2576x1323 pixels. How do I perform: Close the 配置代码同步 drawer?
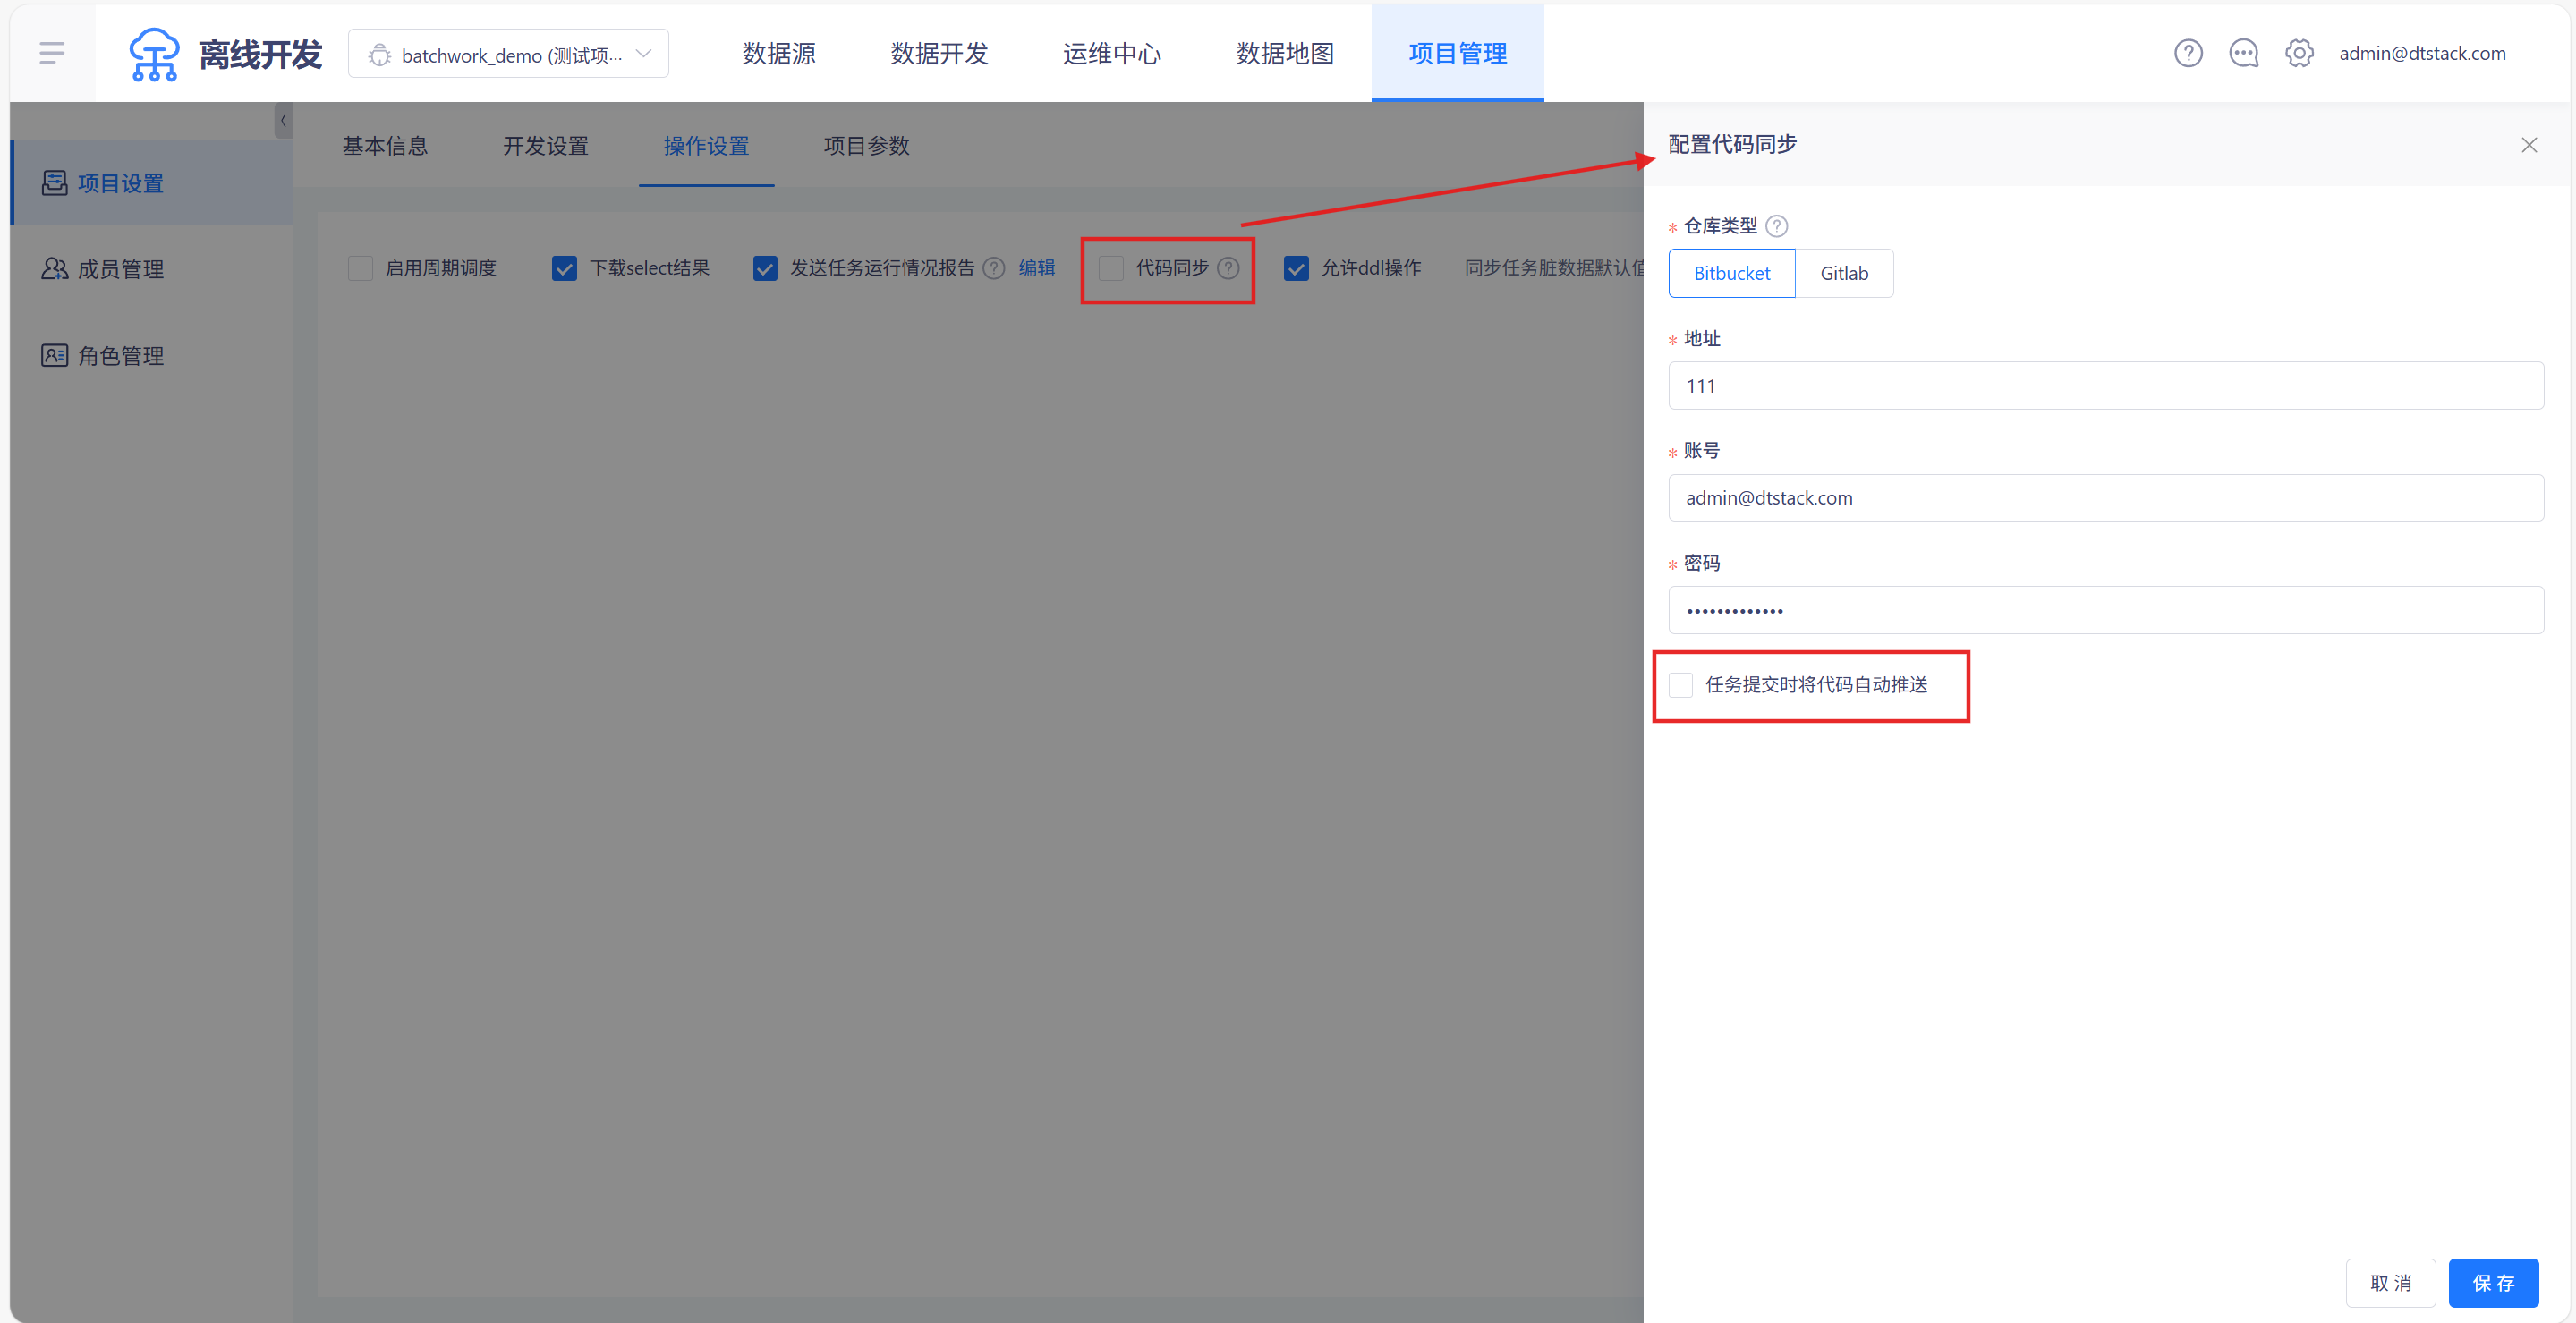2529,145
